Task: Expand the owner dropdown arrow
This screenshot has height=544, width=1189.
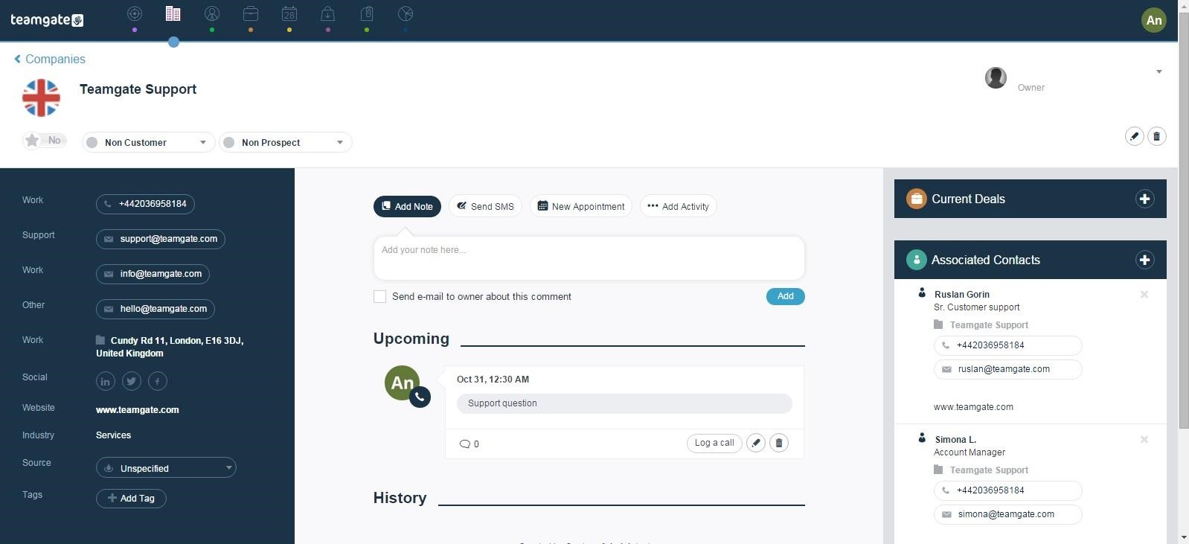Action: pyautogui.click(x=1158, y=72)
